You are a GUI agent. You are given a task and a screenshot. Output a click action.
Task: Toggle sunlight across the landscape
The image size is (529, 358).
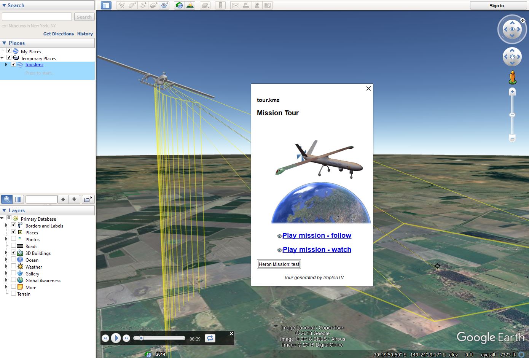[x=190, y=5]
